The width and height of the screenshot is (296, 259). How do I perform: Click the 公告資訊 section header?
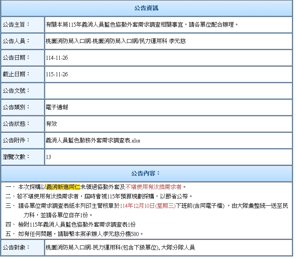[146, 8]
